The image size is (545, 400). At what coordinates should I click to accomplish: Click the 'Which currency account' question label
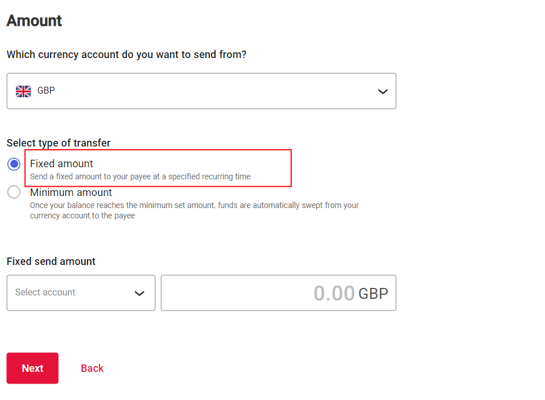(x=126, y=55)
